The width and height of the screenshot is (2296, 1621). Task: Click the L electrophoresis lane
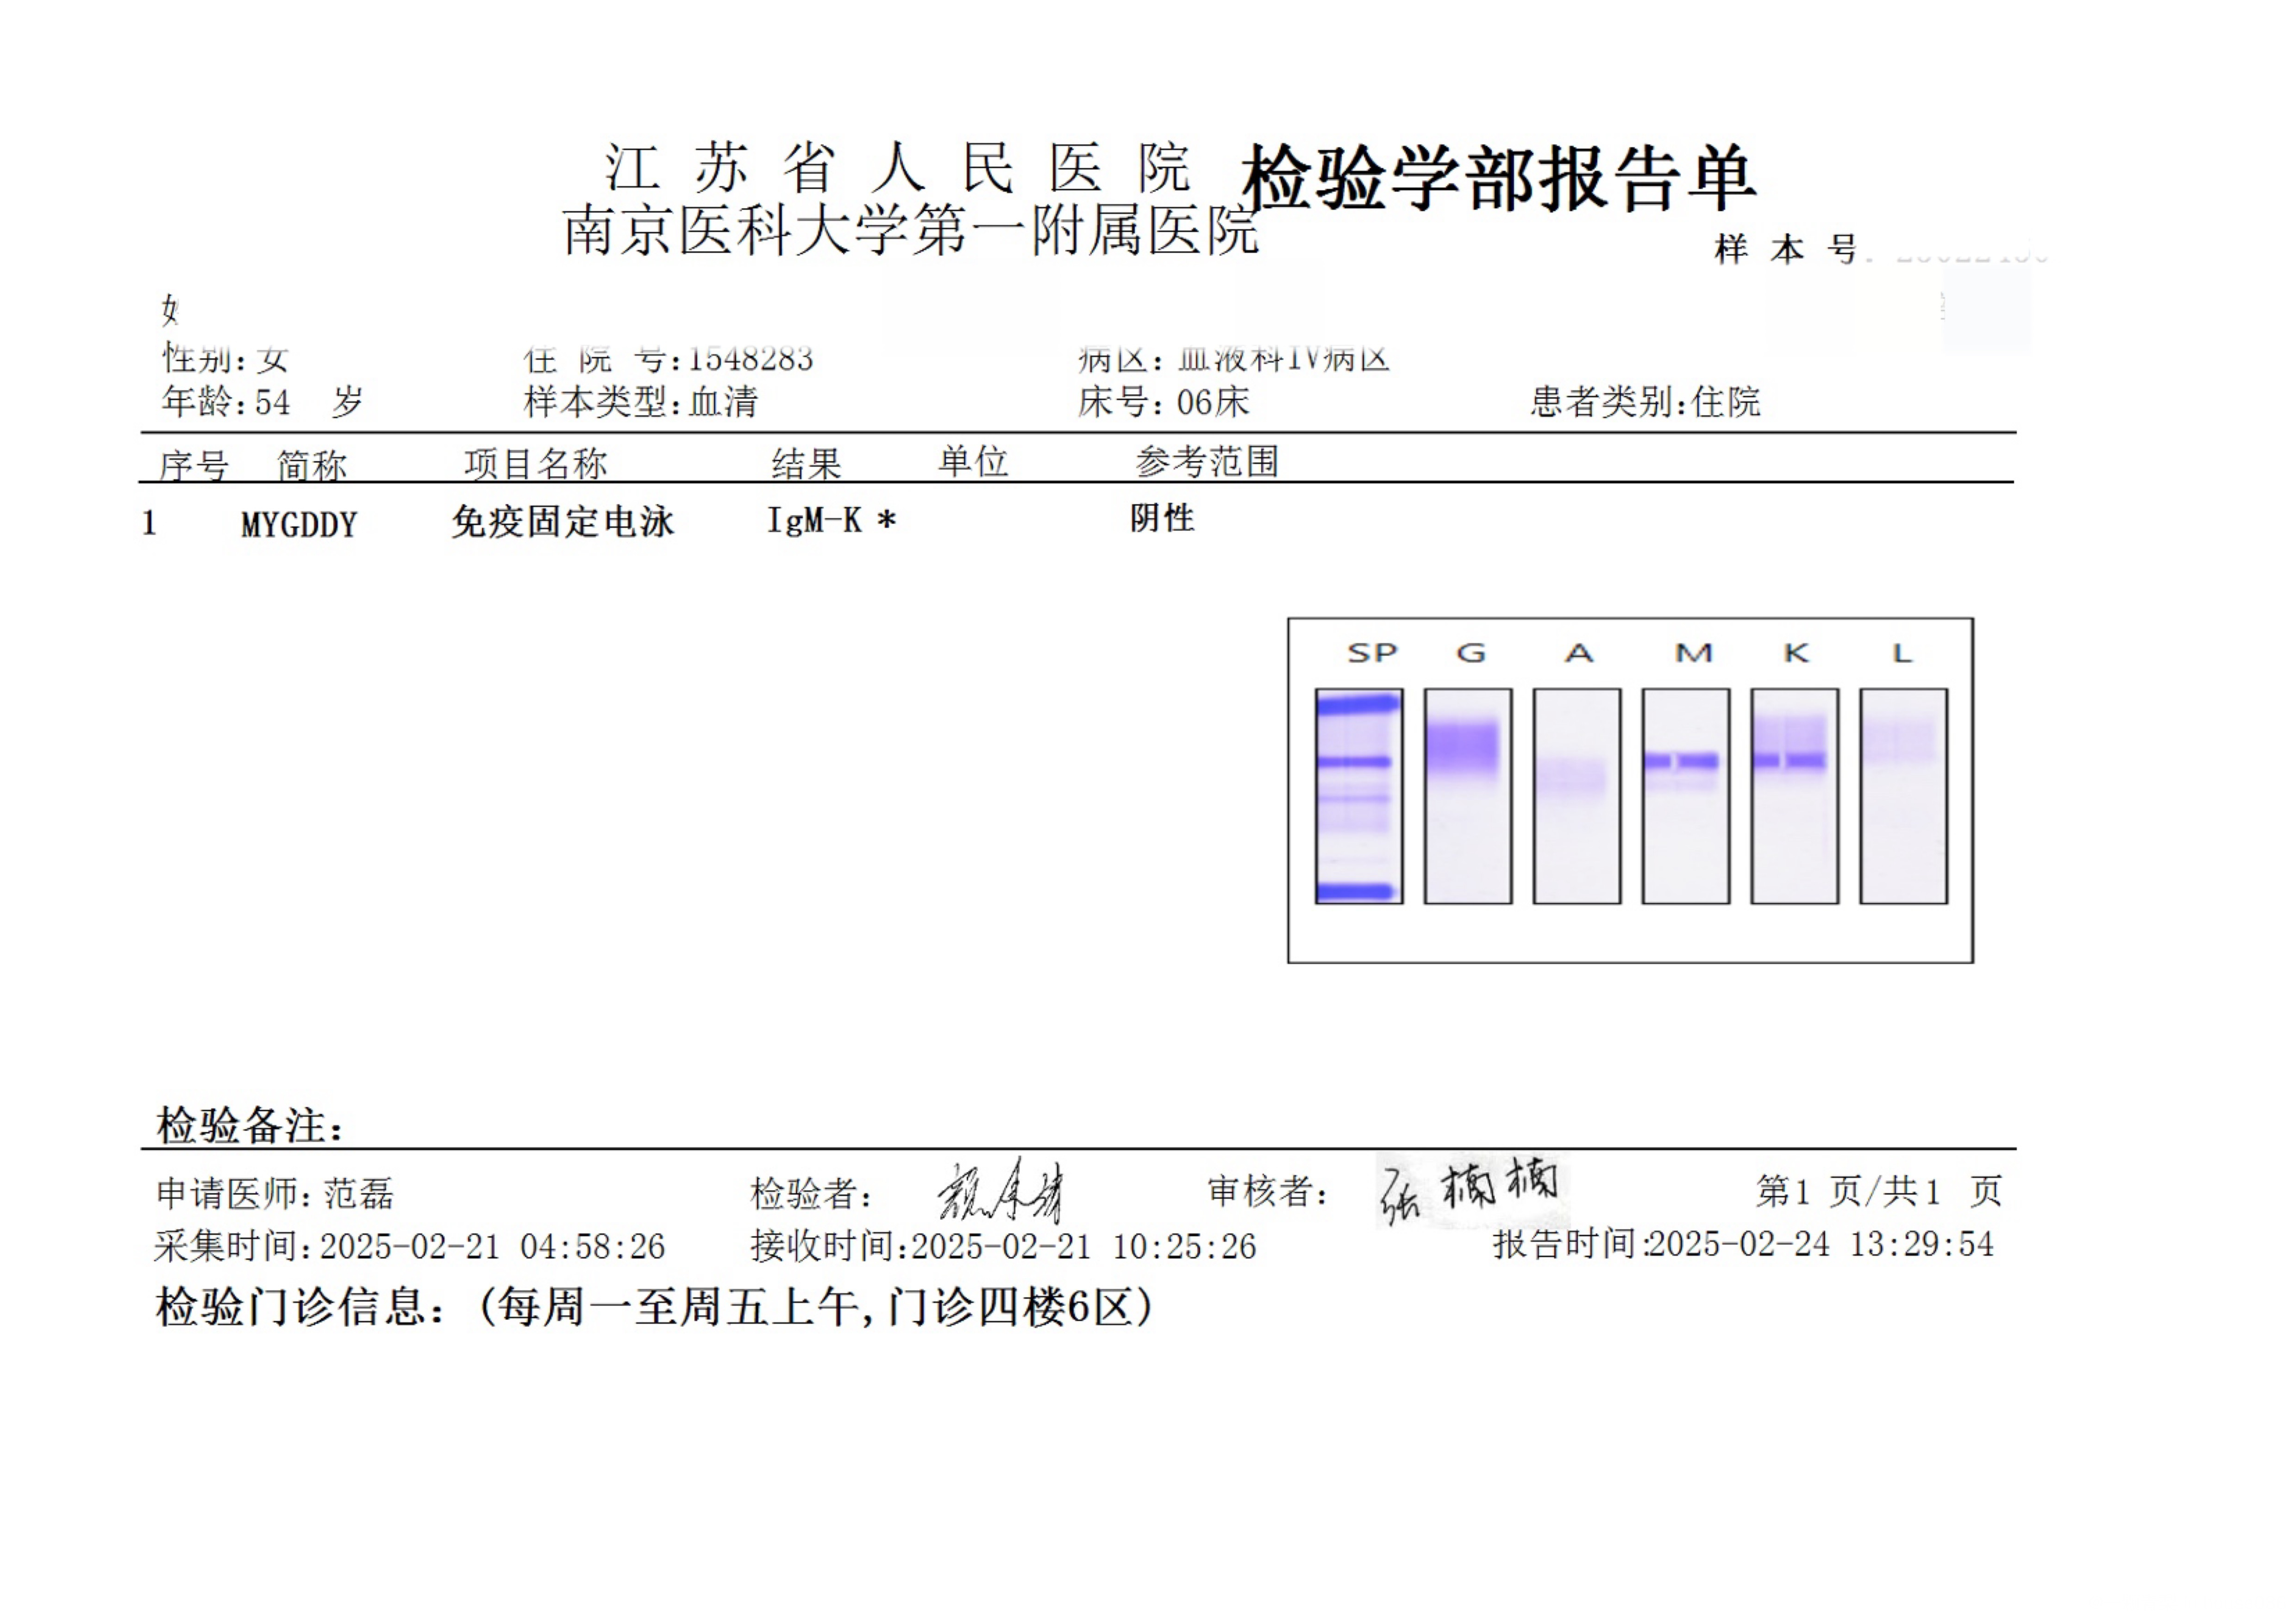[1904, 796]
